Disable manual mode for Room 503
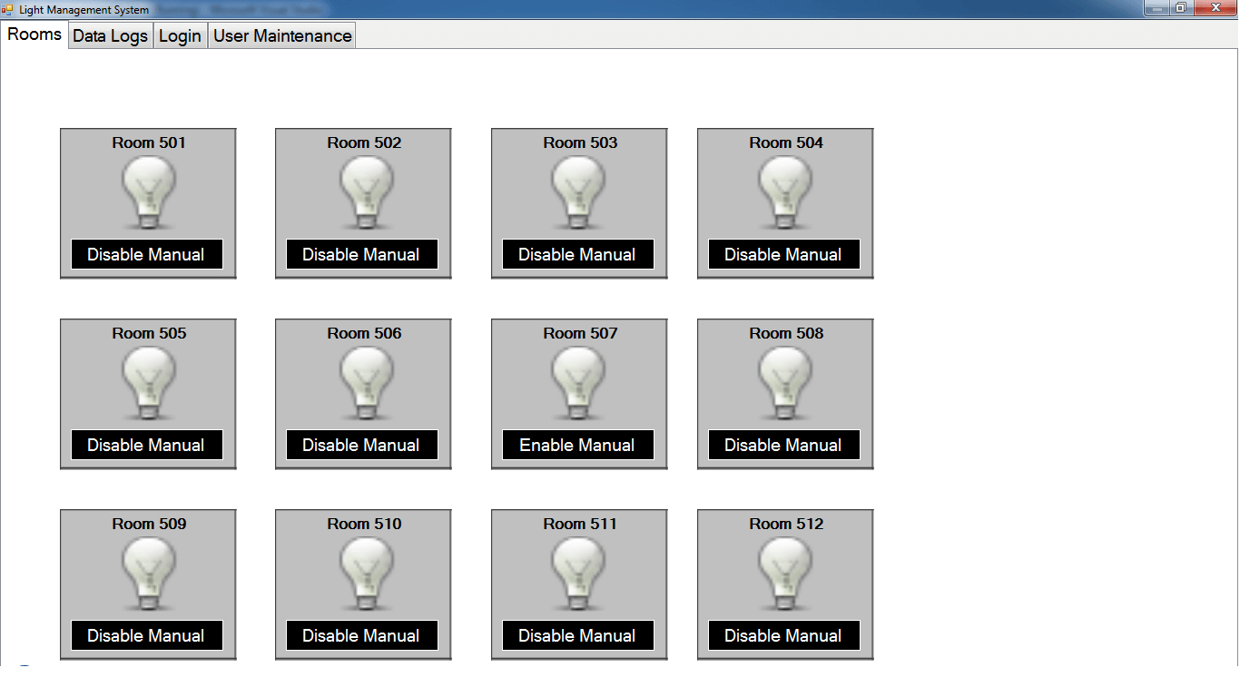Image resolution: width=1240 pixels, height=697 pixels. 577,254
